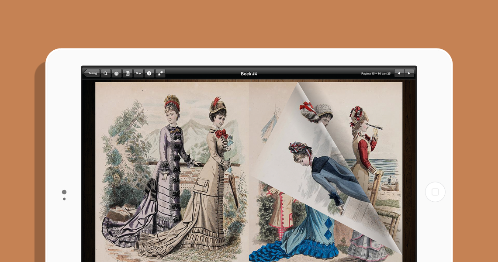Show book info via the i icon
This screenshot has height=262, width=498.
[149, 73]
